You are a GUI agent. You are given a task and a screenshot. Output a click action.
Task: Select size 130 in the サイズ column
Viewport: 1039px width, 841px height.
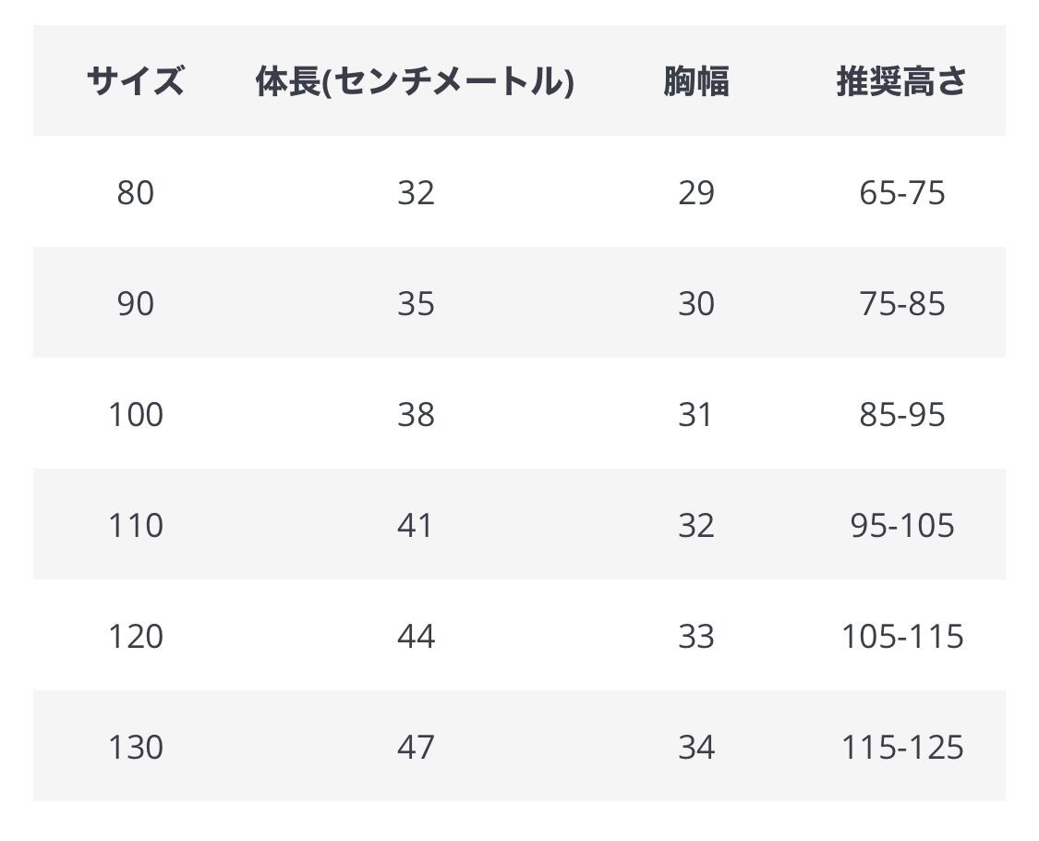tap(135, 747)
